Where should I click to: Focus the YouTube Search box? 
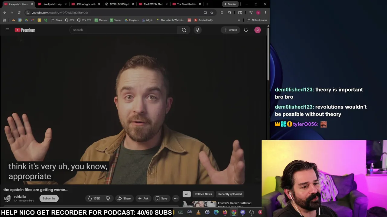[x=123, y=30]
